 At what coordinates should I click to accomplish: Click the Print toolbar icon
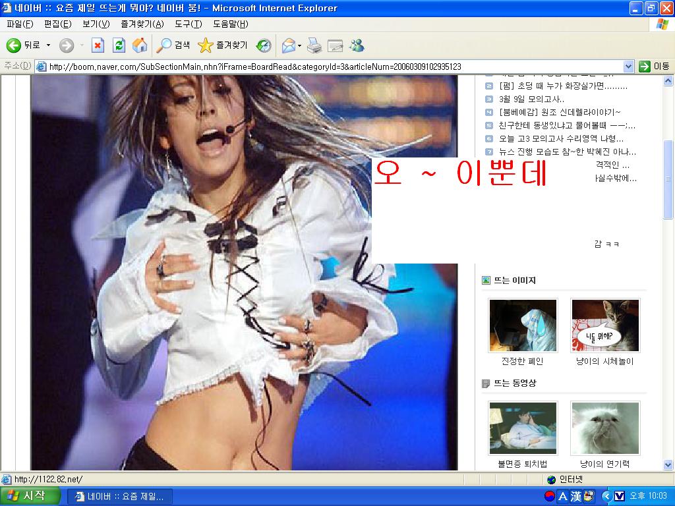coord(314,45)
